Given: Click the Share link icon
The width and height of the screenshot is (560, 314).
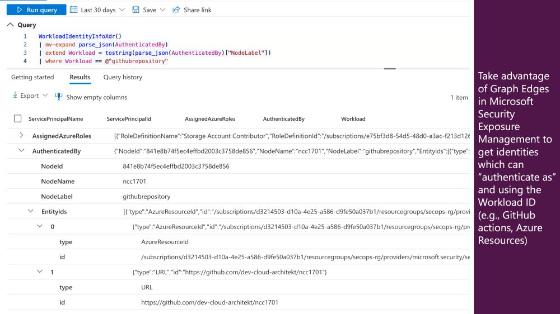Looking at the screenshot, I should click(x=176, y=9).
